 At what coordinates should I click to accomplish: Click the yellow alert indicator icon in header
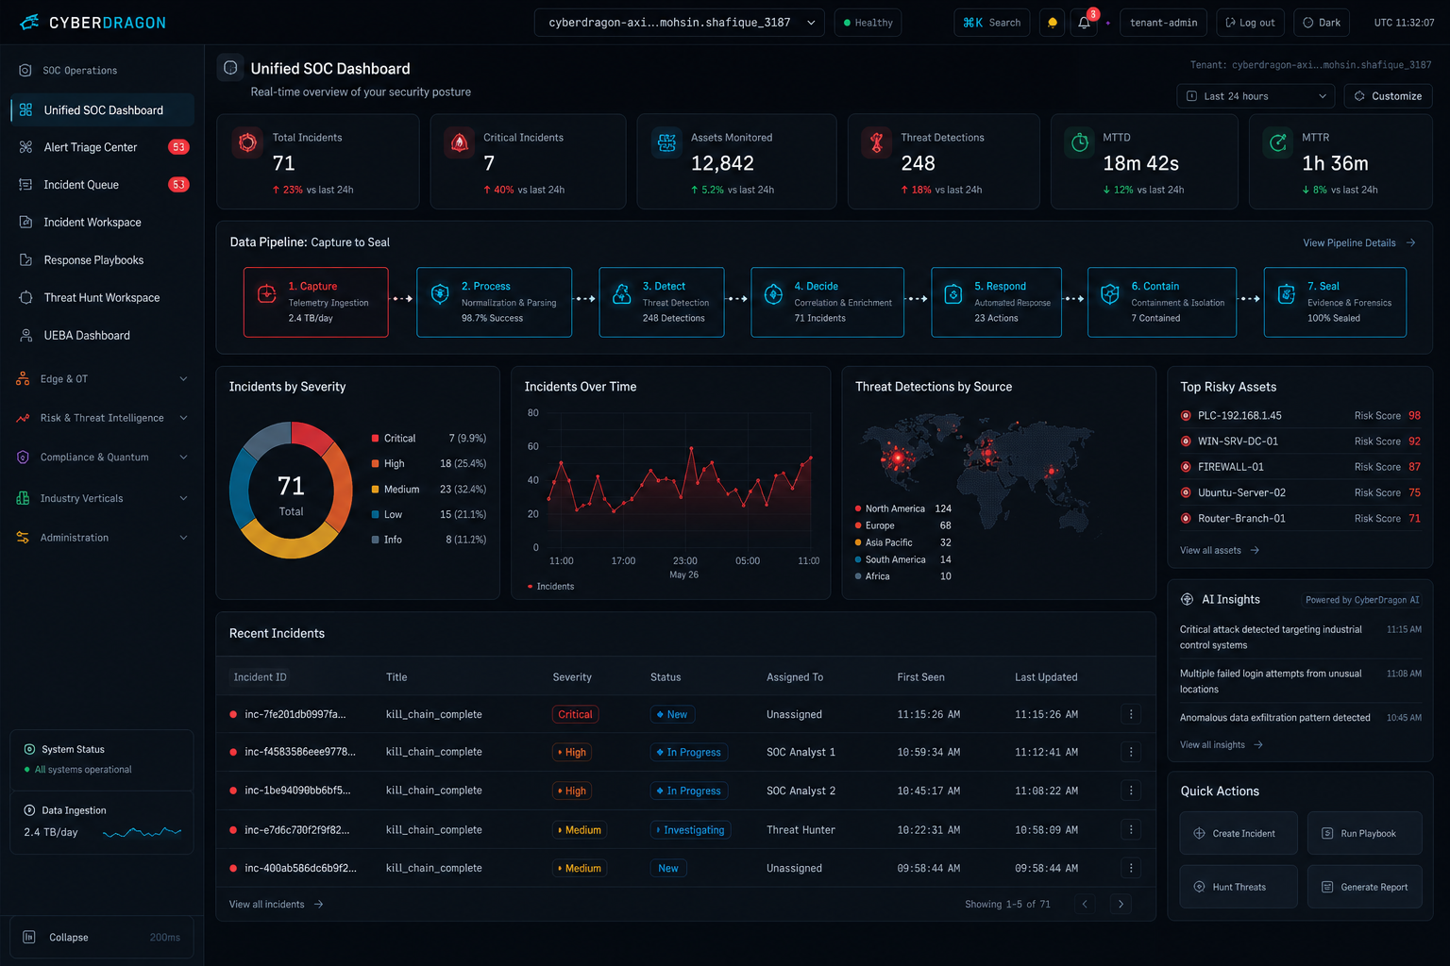coord(1053,23)
